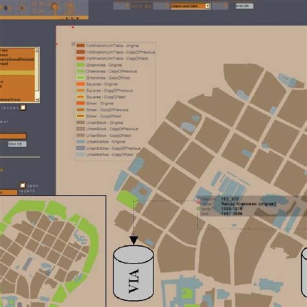
Task: Select the highlighted yellow row in the class list
Action: click(17, 73)
